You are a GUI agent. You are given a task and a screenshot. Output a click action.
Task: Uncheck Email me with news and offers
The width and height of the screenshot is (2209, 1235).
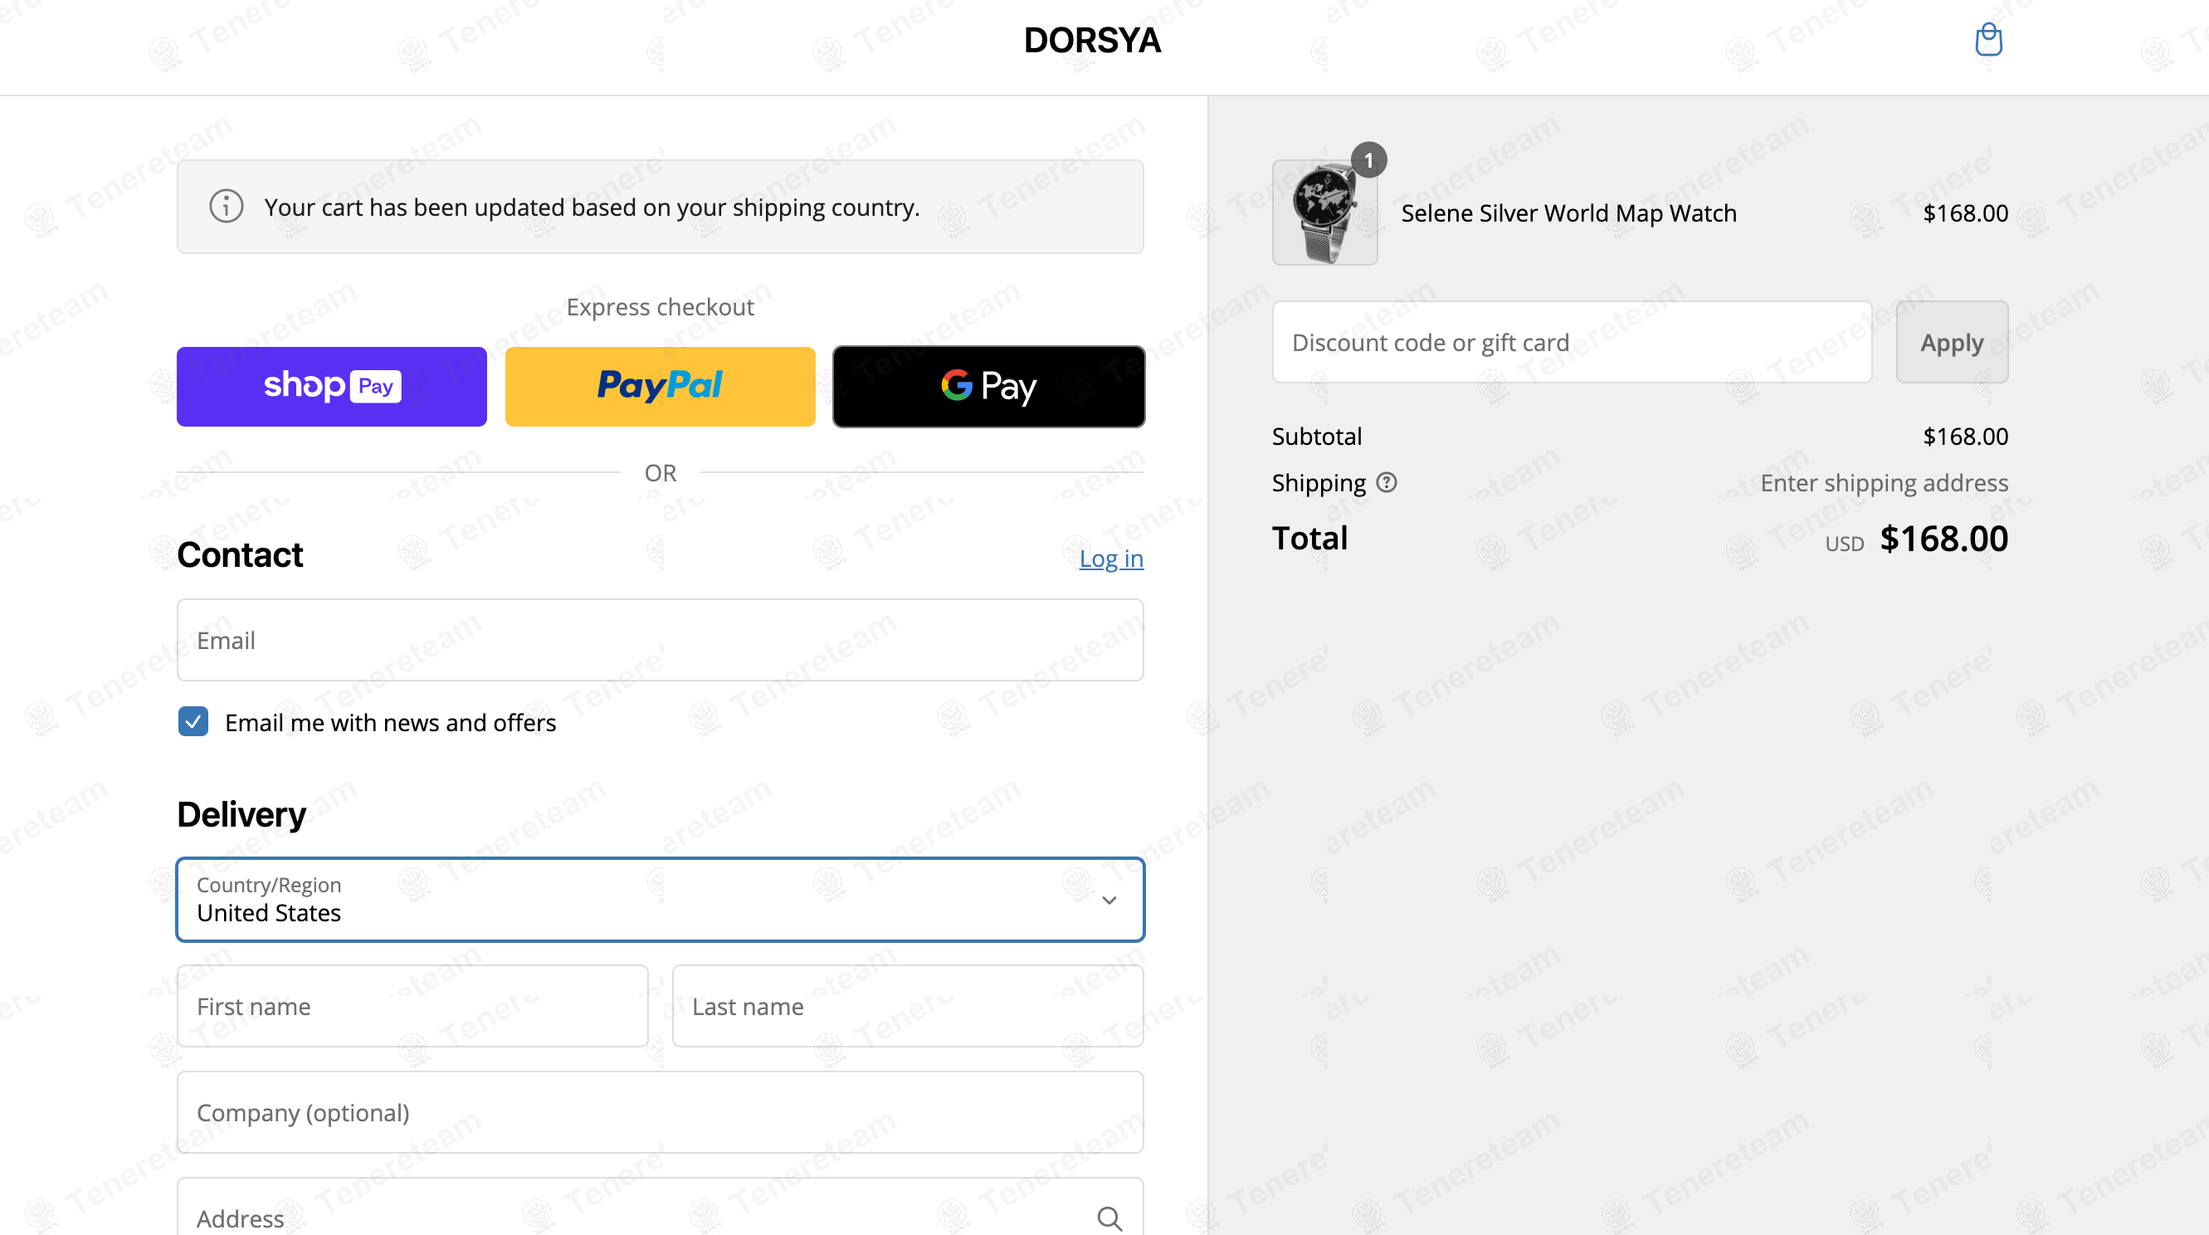click(193, 722)
